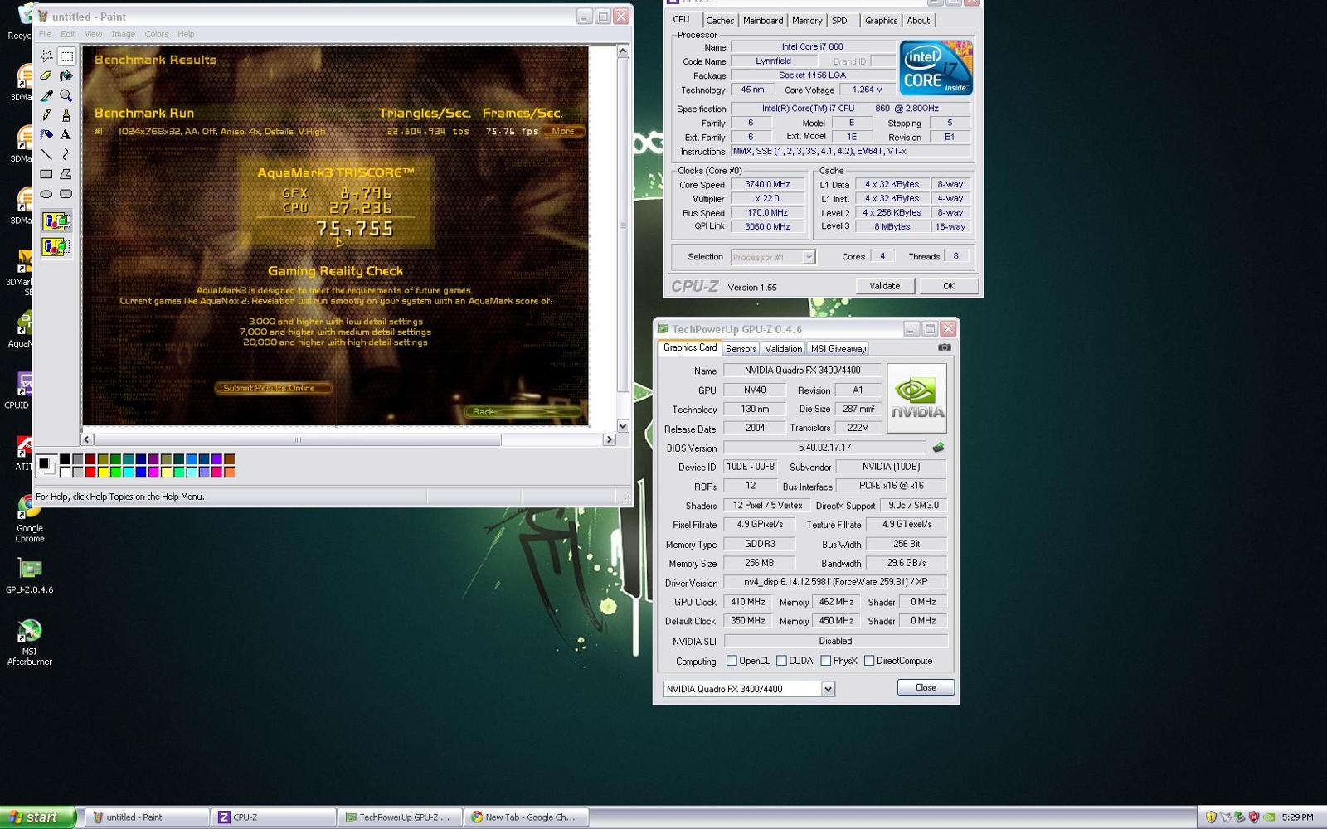Check the PhysX checkbox in GPU-Z
This screenshot has height=829, width=1327.
coord(825,661)
